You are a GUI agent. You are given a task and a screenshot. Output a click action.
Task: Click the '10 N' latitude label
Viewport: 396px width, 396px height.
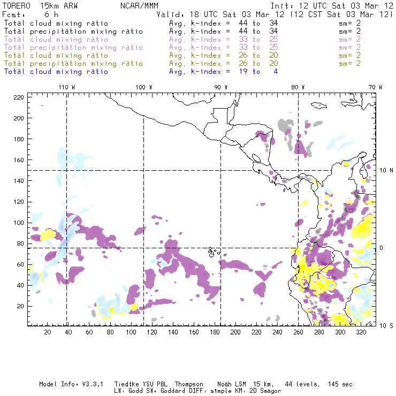point(386,171)
